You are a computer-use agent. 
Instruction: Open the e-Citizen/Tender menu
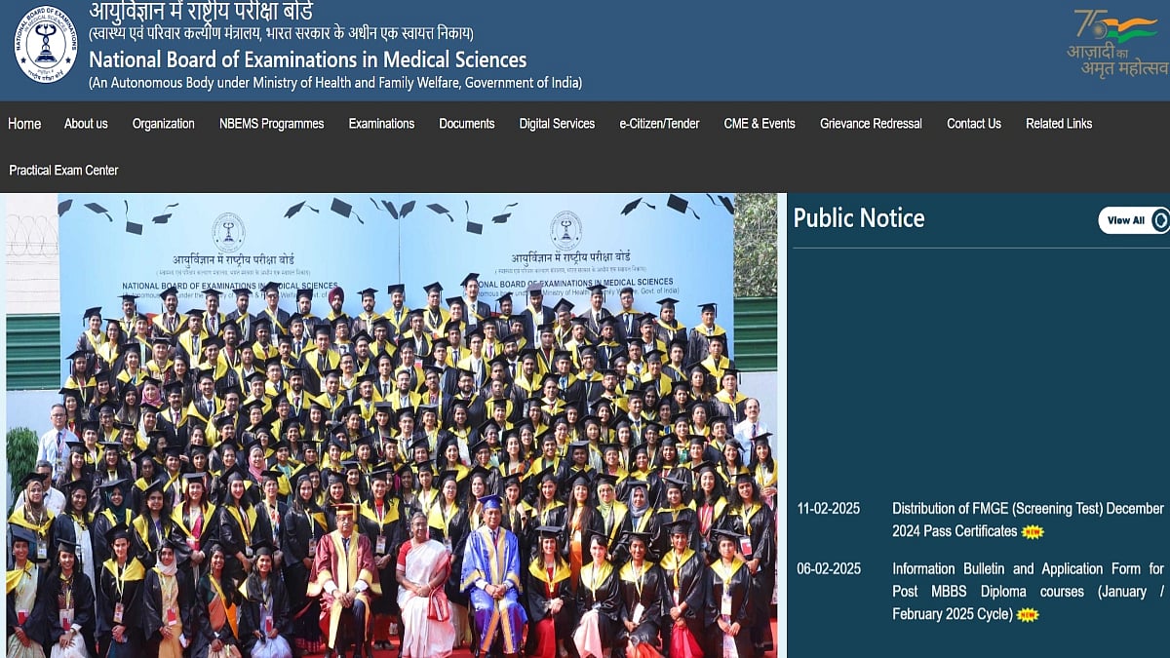click(x=659, y=124)
